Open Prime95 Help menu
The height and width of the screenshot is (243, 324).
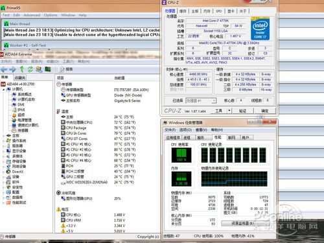click(x=82, y=15)
